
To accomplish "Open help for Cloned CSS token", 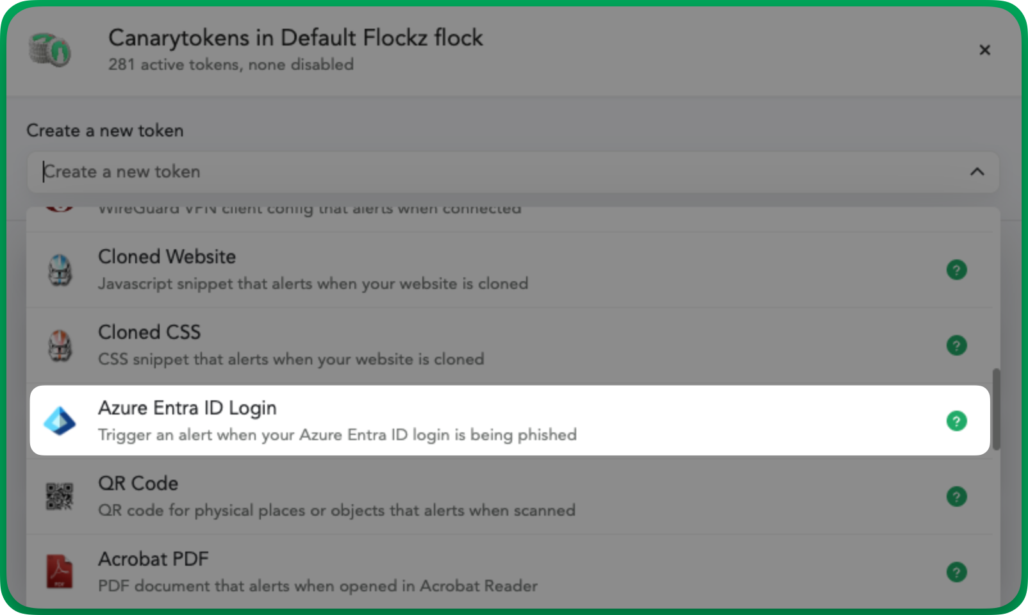I will tap(956, 345).
